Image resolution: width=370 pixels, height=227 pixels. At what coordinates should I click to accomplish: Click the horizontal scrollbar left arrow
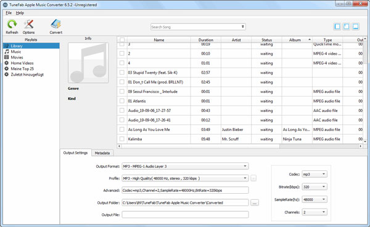(x=119, y=146)
